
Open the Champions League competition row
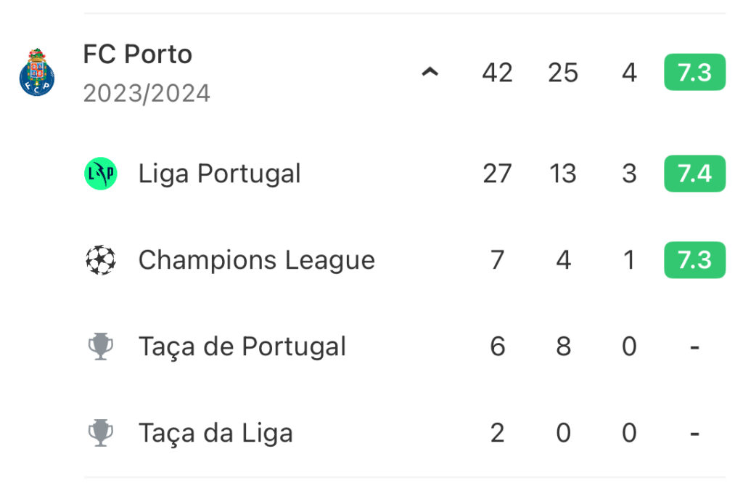[405, 260]
